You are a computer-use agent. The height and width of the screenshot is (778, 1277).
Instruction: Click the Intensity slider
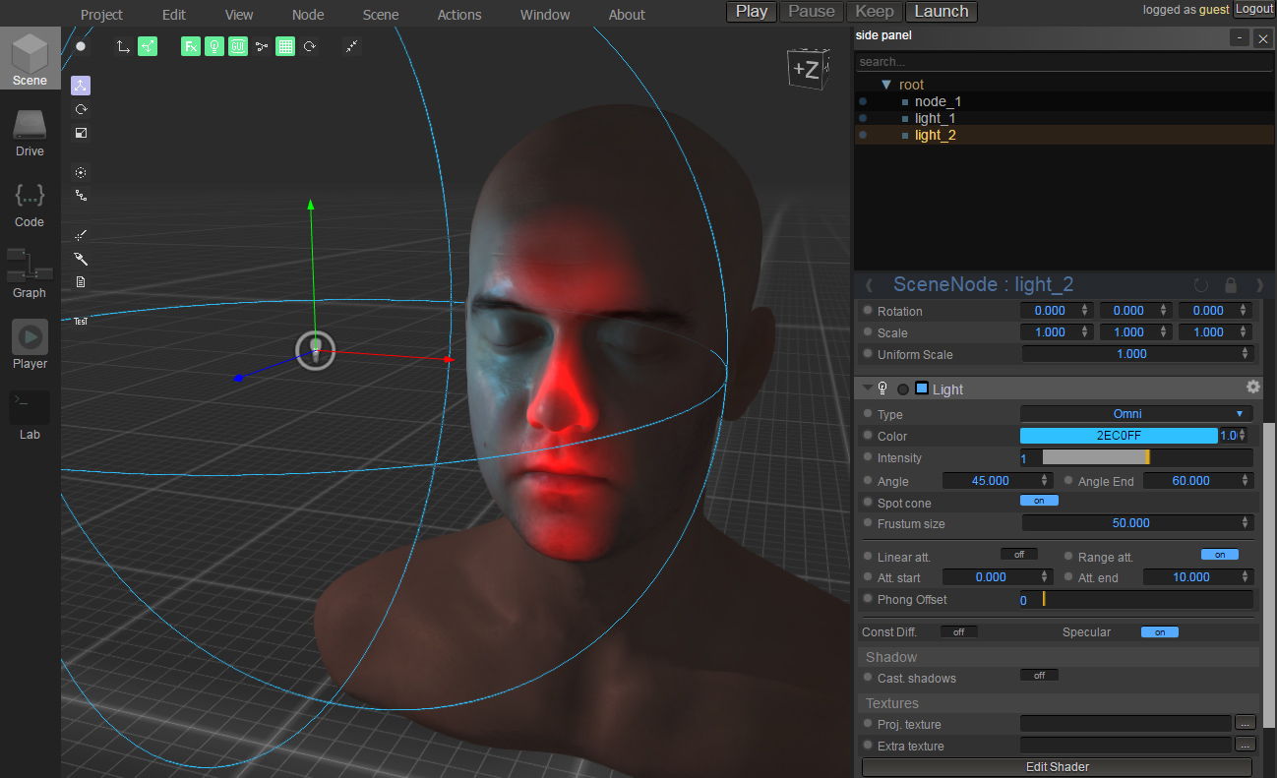(x=1136, y=457)
